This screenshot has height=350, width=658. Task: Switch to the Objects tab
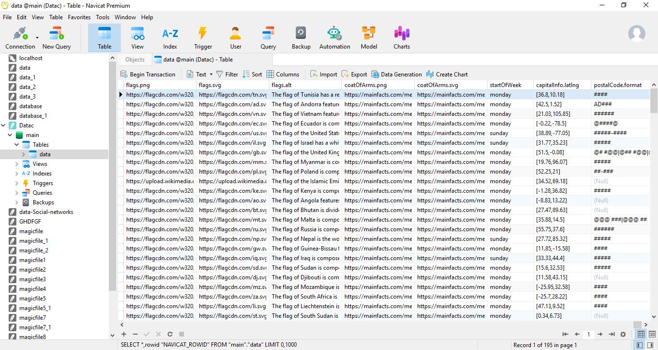click(134, 60)
